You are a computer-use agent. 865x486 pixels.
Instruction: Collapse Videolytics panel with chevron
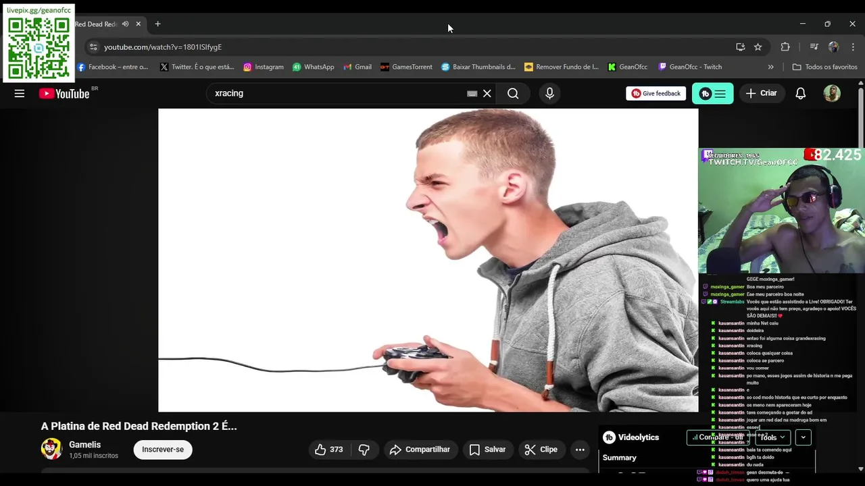[x=803, y=437]
